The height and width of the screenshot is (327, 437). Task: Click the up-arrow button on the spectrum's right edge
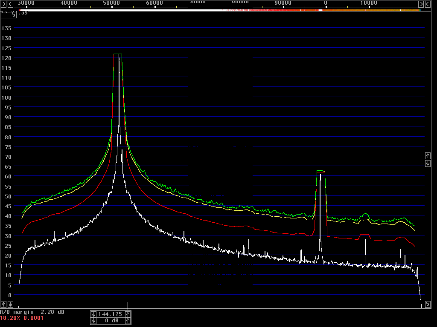[x=428, y=155]
